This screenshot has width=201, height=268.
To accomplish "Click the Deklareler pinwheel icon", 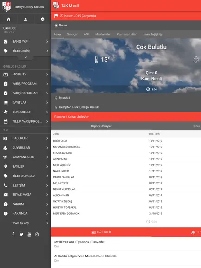I will pos(6,112).
